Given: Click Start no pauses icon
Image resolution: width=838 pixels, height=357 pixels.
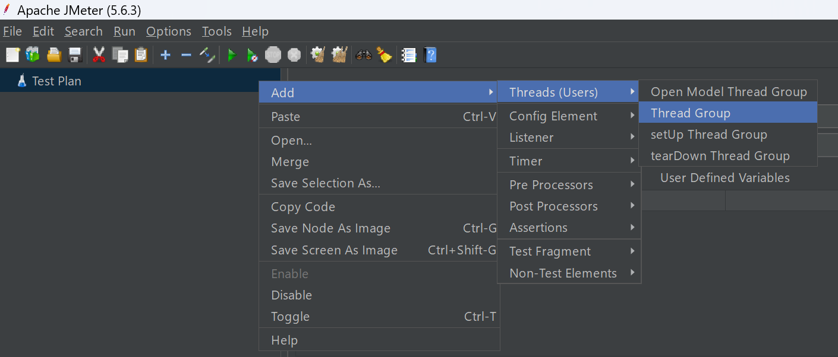Looking at the screenshot, I should point(252,55).
